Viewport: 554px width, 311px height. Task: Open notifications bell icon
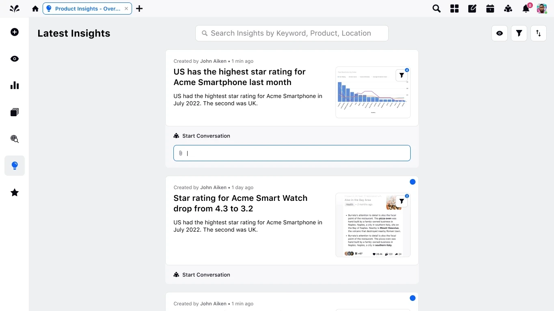point(526,9)
